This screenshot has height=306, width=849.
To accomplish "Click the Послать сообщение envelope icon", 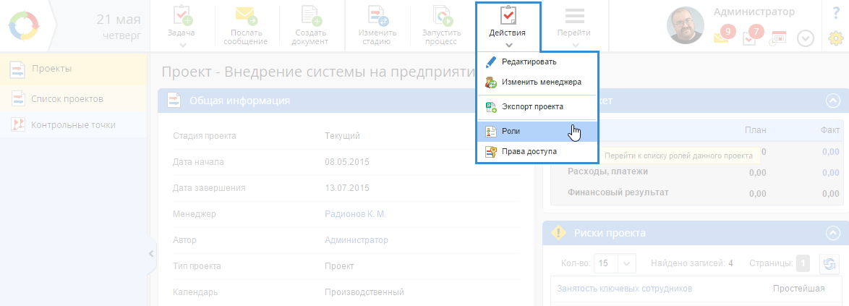I will coord(245,17).
